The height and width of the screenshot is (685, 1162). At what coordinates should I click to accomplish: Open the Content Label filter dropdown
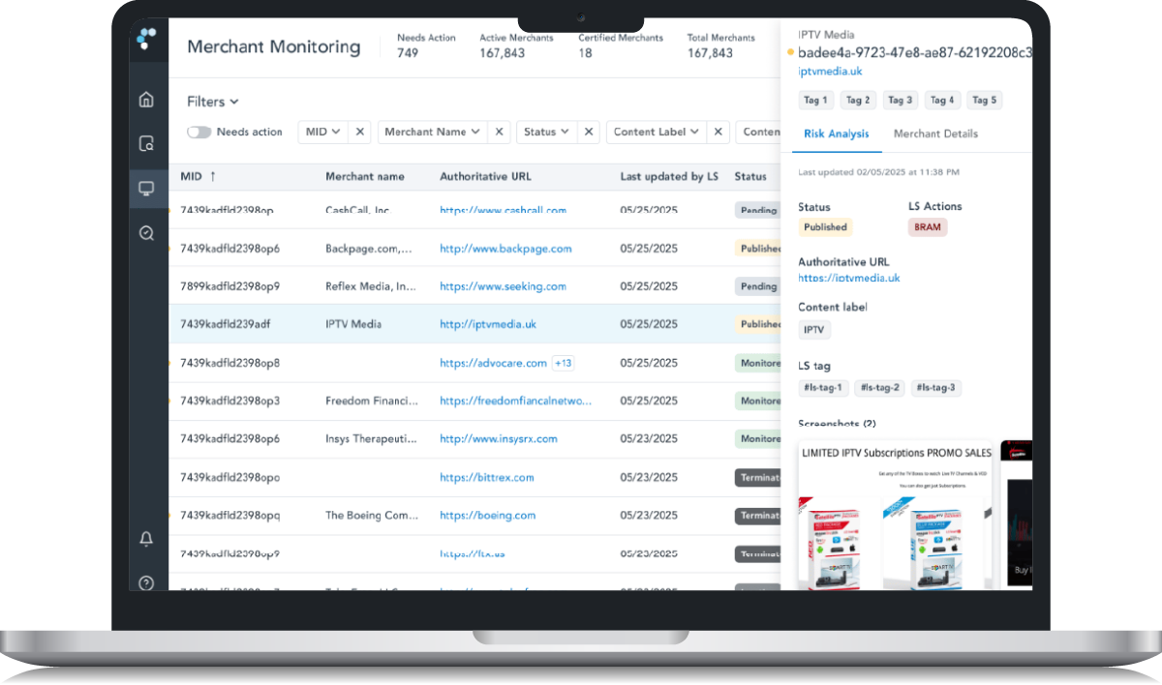click(x=657, y=132)
